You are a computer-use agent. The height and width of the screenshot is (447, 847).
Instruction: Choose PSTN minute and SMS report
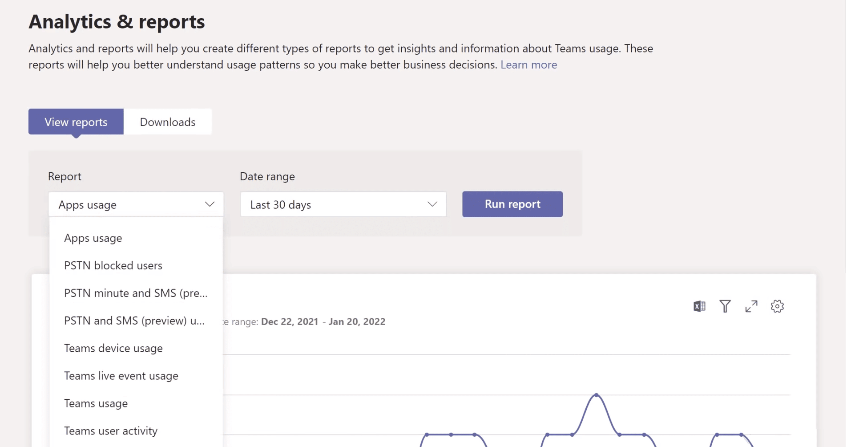tap(135, 293)
